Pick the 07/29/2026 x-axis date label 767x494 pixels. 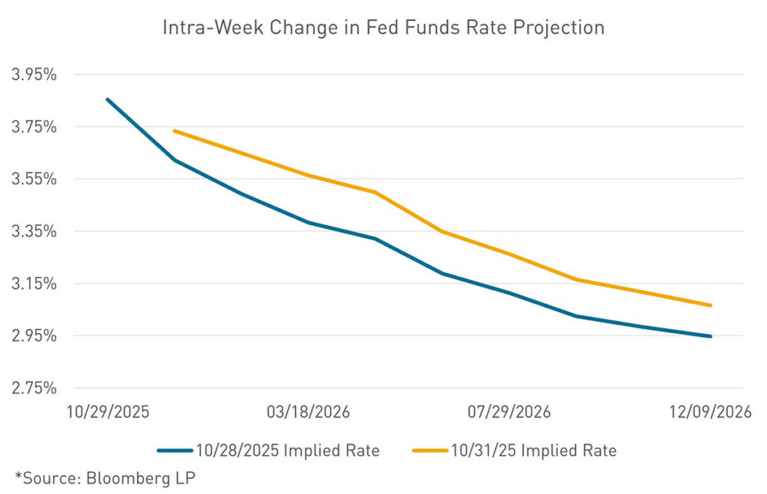(x=509, y=412)
